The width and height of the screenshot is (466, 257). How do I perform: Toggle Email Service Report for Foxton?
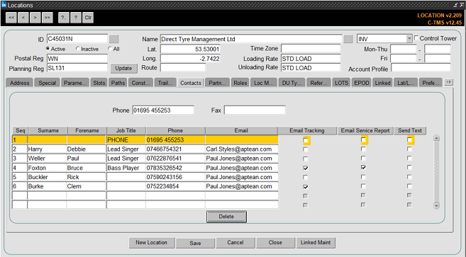(x=363, y=167)
